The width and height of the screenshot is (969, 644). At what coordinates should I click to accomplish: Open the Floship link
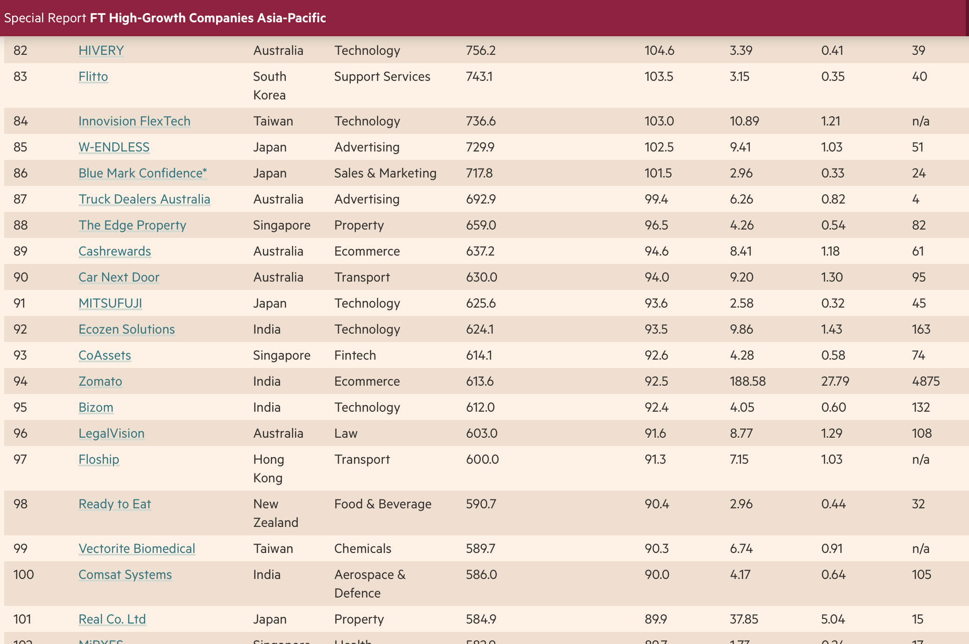click(98, 459)
